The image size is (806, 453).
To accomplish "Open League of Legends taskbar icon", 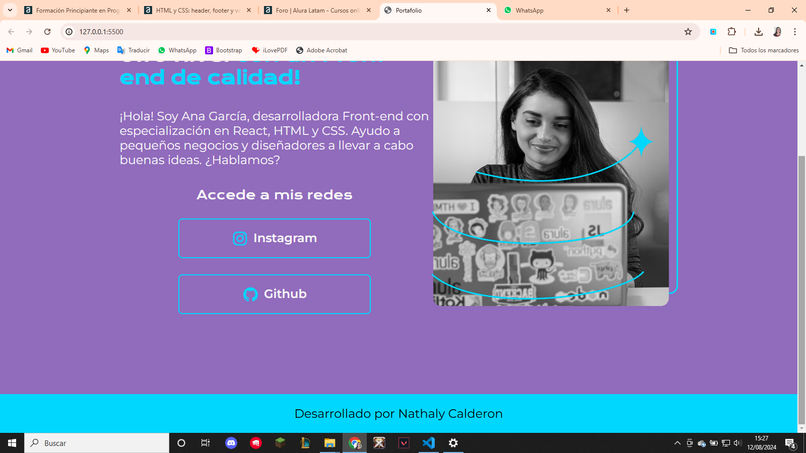I will (305, 443).
